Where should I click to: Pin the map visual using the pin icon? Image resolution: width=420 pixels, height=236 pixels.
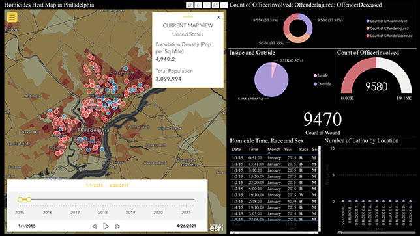tap(190, 5)
